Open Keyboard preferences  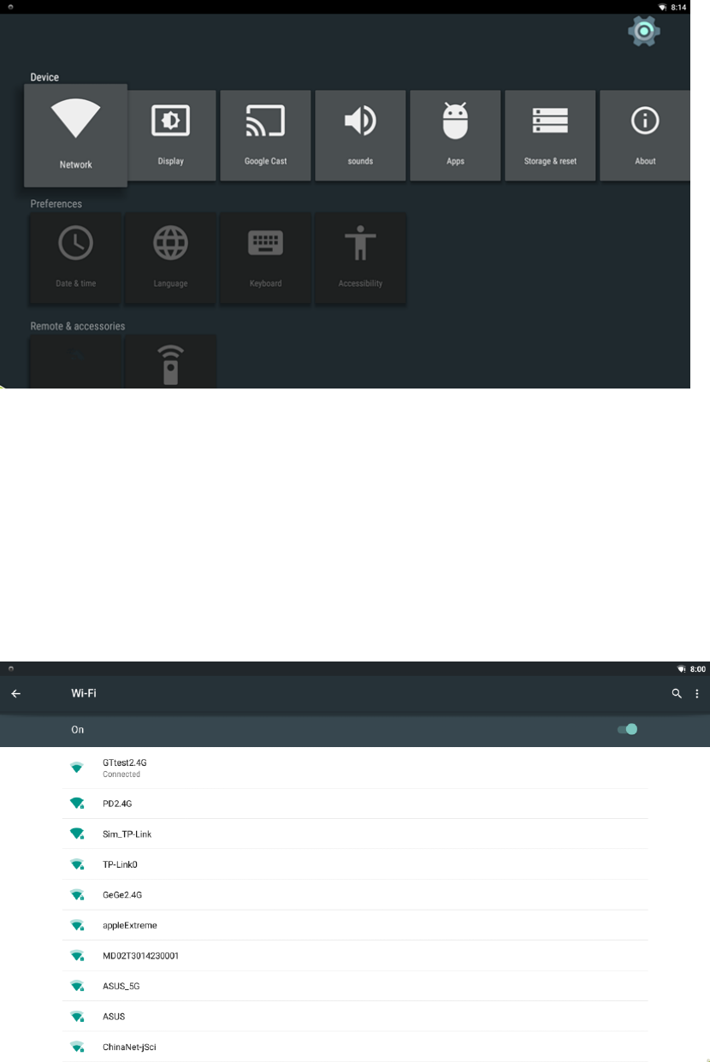(265, 258)
